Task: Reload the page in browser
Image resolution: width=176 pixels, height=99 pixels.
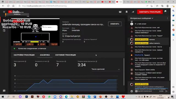Action: 8,6
